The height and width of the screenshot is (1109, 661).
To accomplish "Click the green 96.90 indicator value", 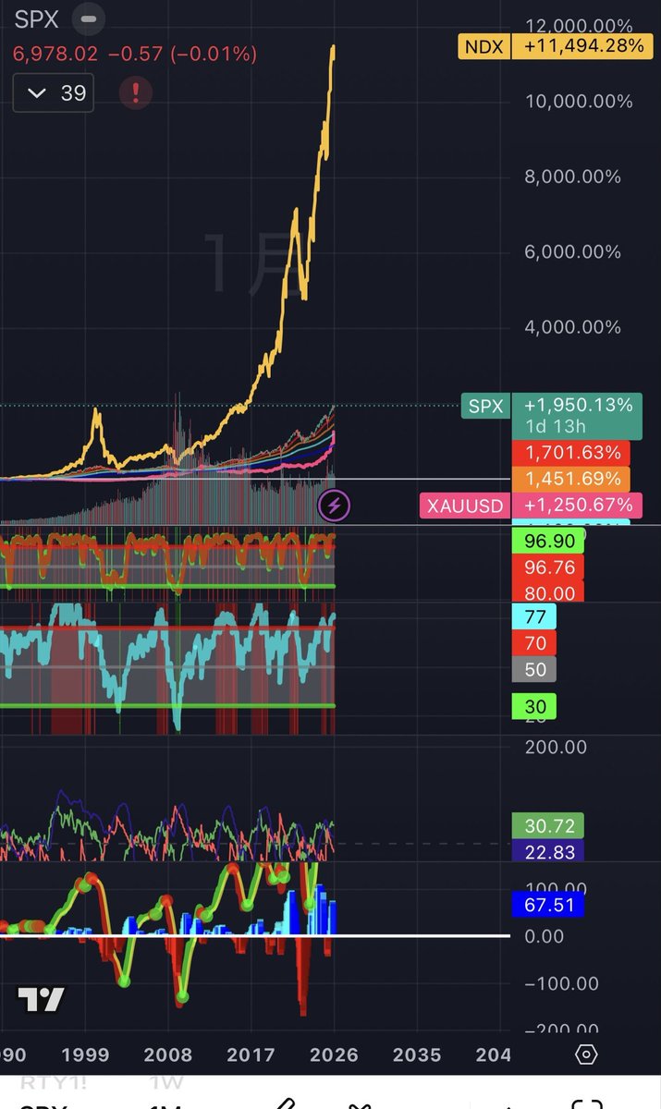I will pos(548,542).
